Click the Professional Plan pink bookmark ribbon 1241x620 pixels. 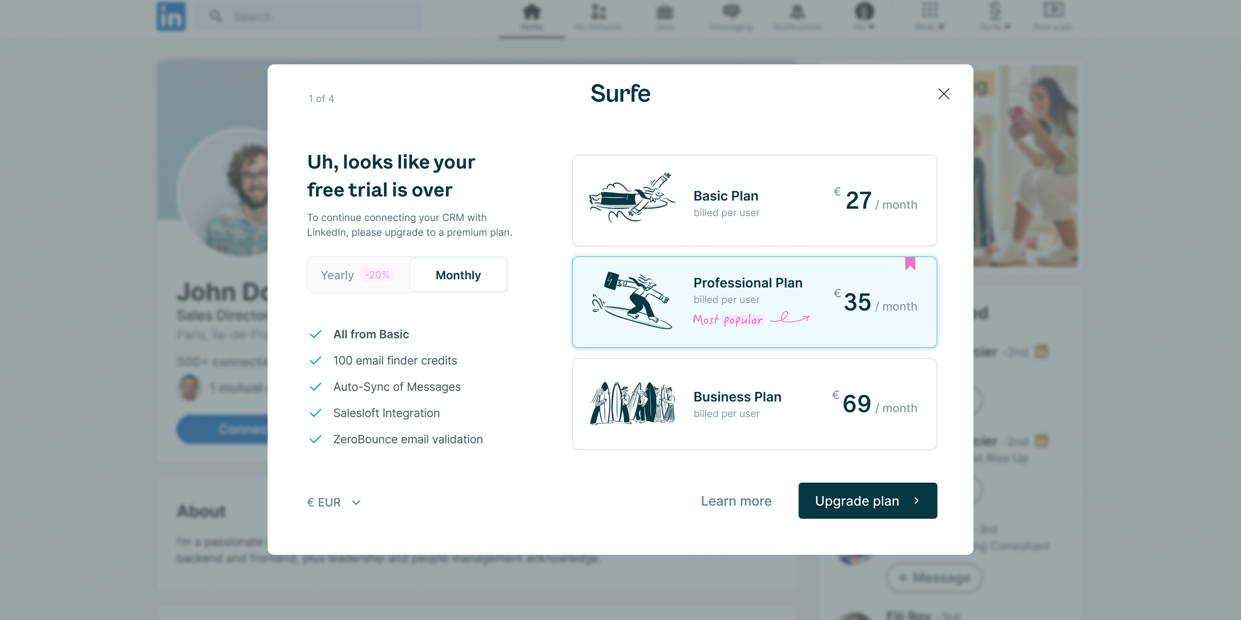tap(911, 265)
